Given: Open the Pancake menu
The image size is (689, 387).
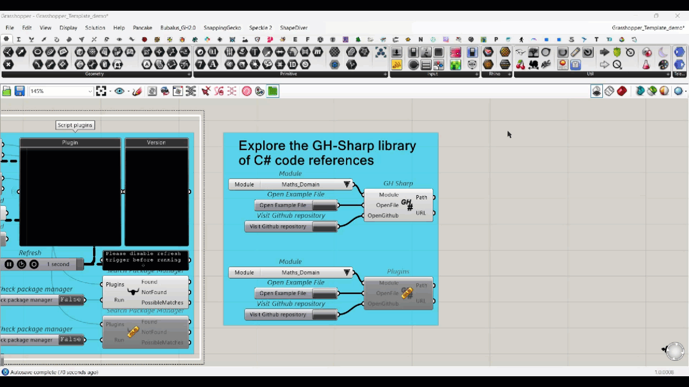Looking at the screenshot, I should (143, 27).
